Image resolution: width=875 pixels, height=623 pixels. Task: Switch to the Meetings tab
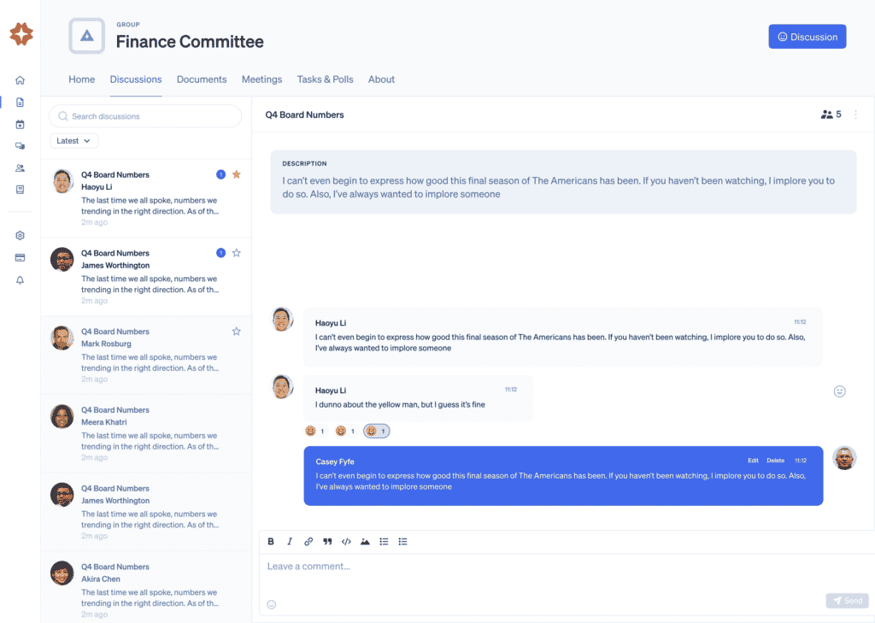point(261,79)
